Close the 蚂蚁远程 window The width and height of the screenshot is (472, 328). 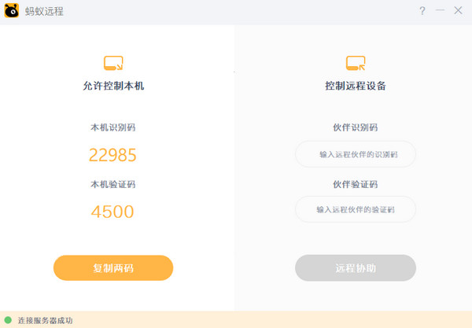tap(459, 11)
